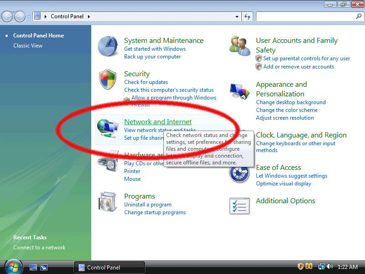This screenshot has height=274, width=365.
Task: Click Set up parental controls for any user
Action: 307,58
